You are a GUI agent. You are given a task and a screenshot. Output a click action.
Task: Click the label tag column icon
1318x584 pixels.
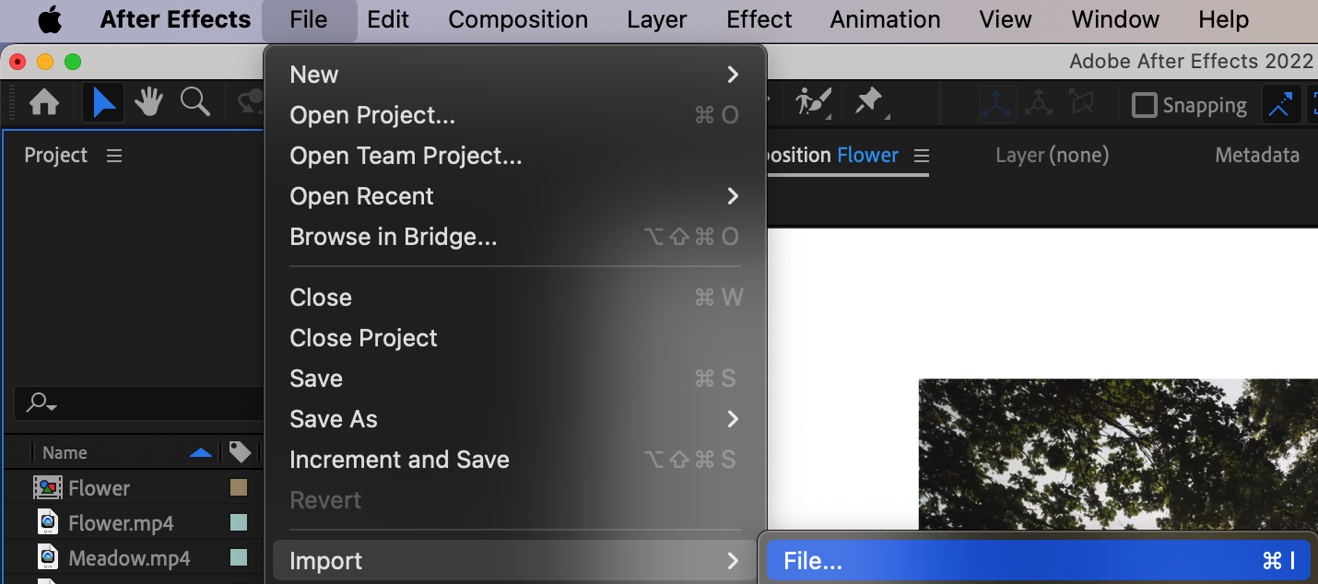click(x=240, y=452)
